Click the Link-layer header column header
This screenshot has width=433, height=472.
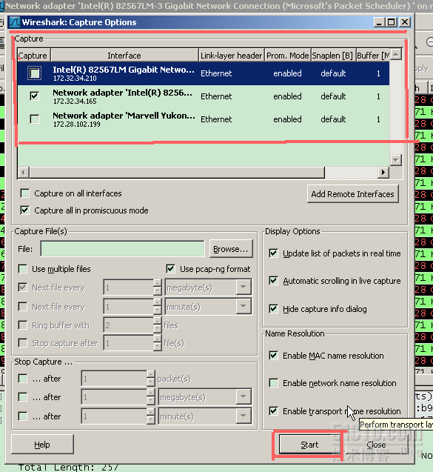pos(231,56)
